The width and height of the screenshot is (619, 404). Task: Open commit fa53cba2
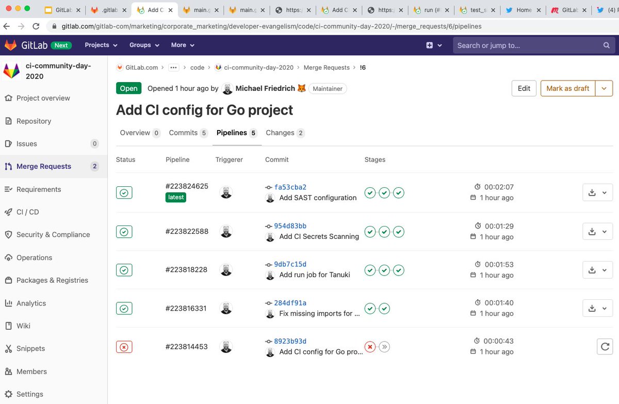point(290,187)
